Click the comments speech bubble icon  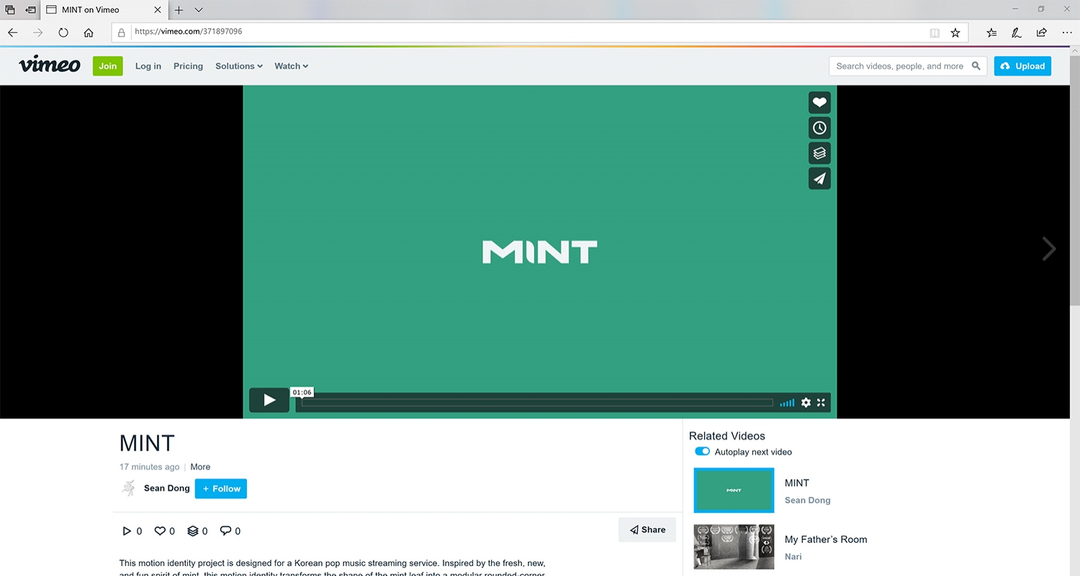[225, 531]
